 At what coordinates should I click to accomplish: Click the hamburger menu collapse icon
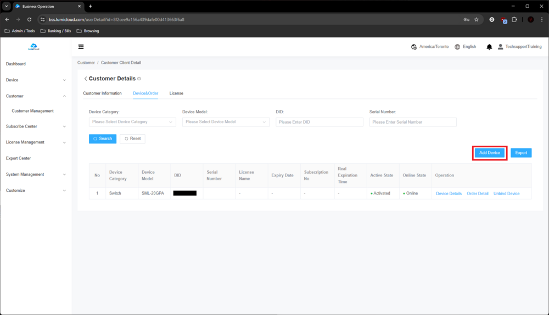point(81,47)
